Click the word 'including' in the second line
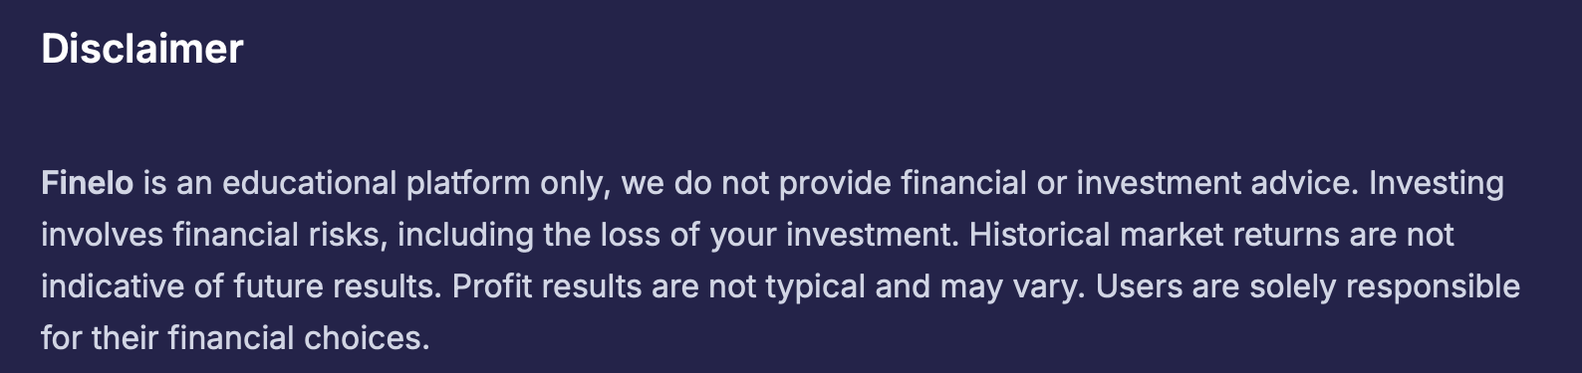 point(466,236)
